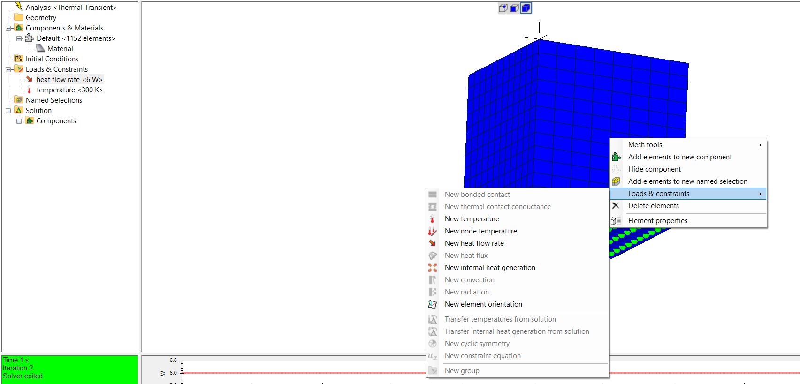
Task: Click the Components & Materials folder icon
Action: point(19,28)
